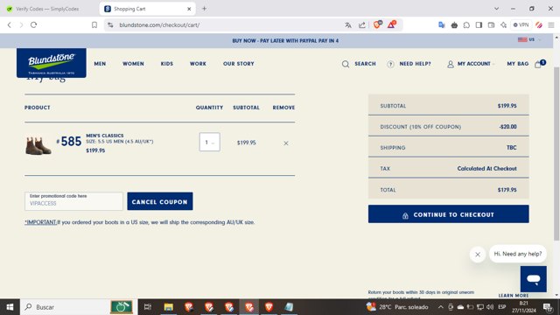Click the LEARN MORE link
This screenshot has height=315, width=560.
(514, 296)
